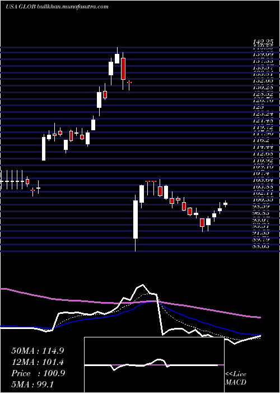Click the 142.25 top price axis label

[x=263, y=43]
